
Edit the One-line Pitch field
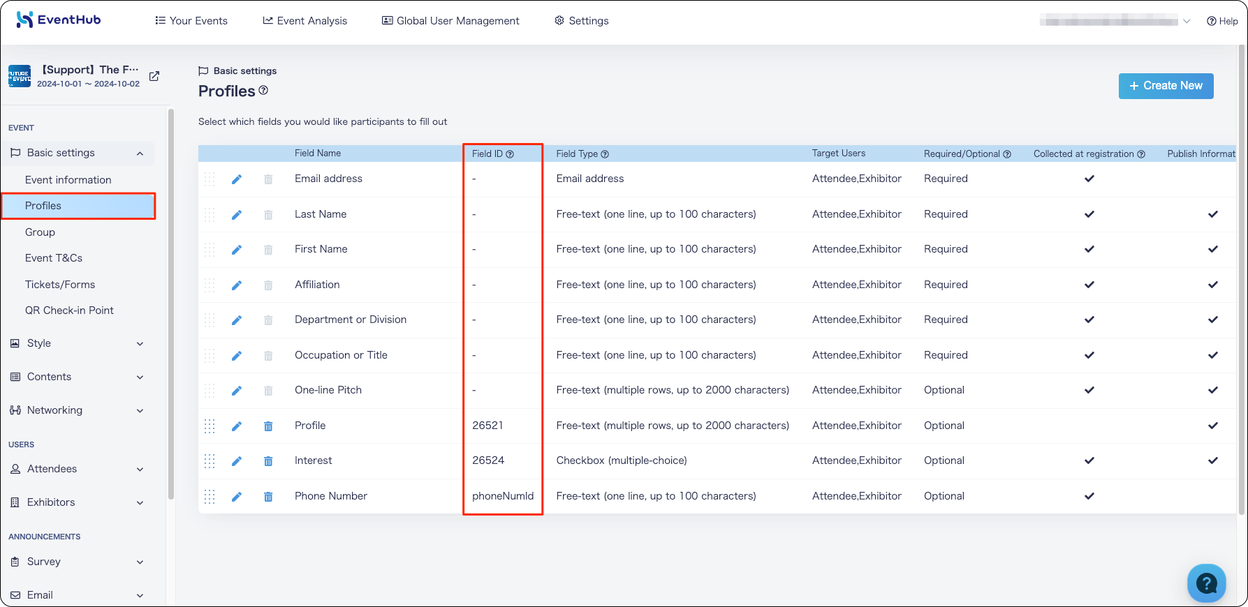(x=237, y=391)
